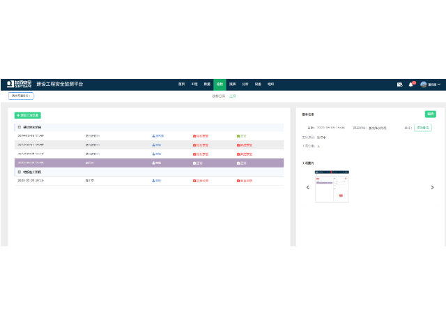446x335 pixels.
Task: Click the person icon in highlighted purple row
Action: click(x=153, y=163)
